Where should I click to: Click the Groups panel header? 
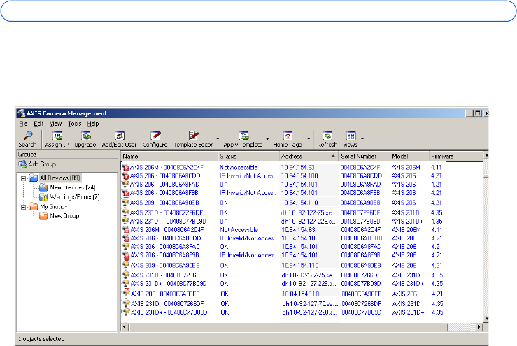(67, 154)
